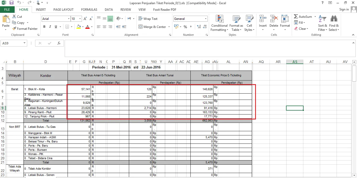The image size is (357, 178).
Task: Align cell text to the left
Action: click(x=99, y=27)
